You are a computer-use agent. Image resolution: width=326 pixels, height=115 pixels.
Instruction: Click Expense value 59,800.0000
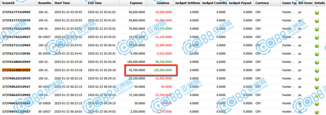point(137,20)
